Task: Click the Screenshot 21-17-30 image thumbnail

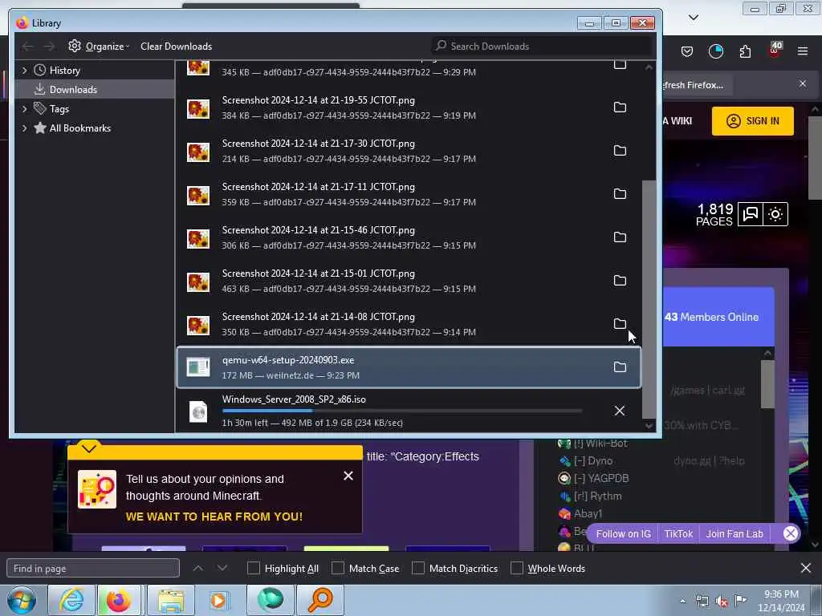Action: (198, 152)
